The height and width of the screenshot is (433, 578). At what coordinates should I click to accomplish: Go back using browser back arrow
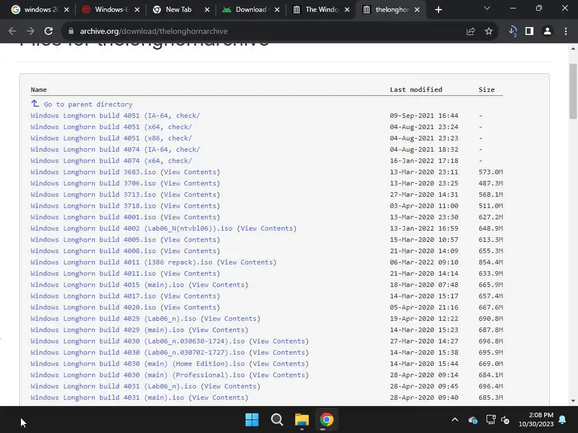coord(12,32)
